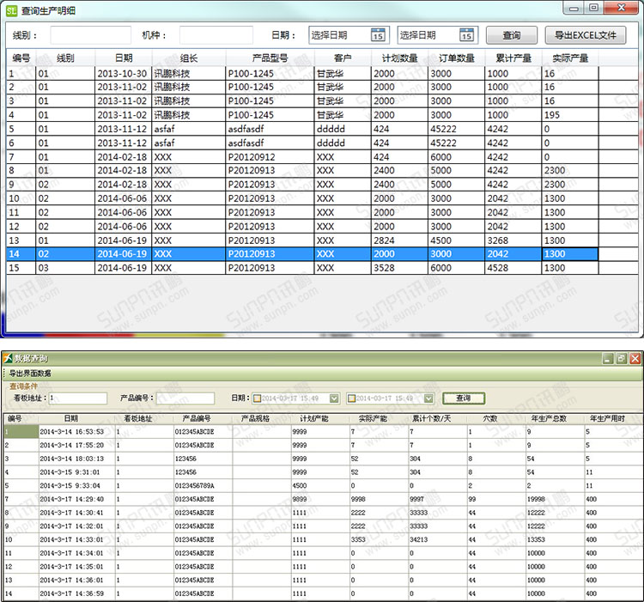Viewport: 644px width, 602px height.
Task: Click the 导出EXCEL文件 button
Action: tap(586, 35)
